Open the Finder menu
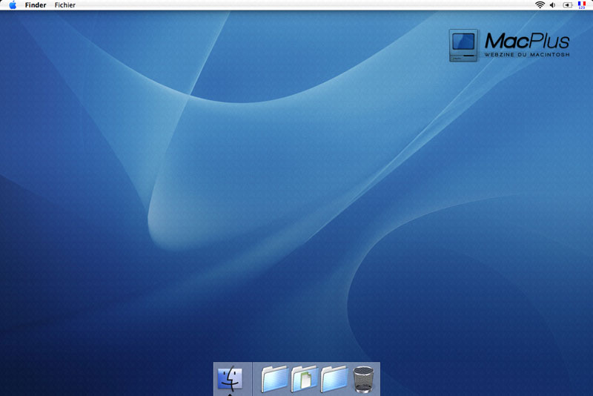593x396 pixels. [x=36, y=5]
